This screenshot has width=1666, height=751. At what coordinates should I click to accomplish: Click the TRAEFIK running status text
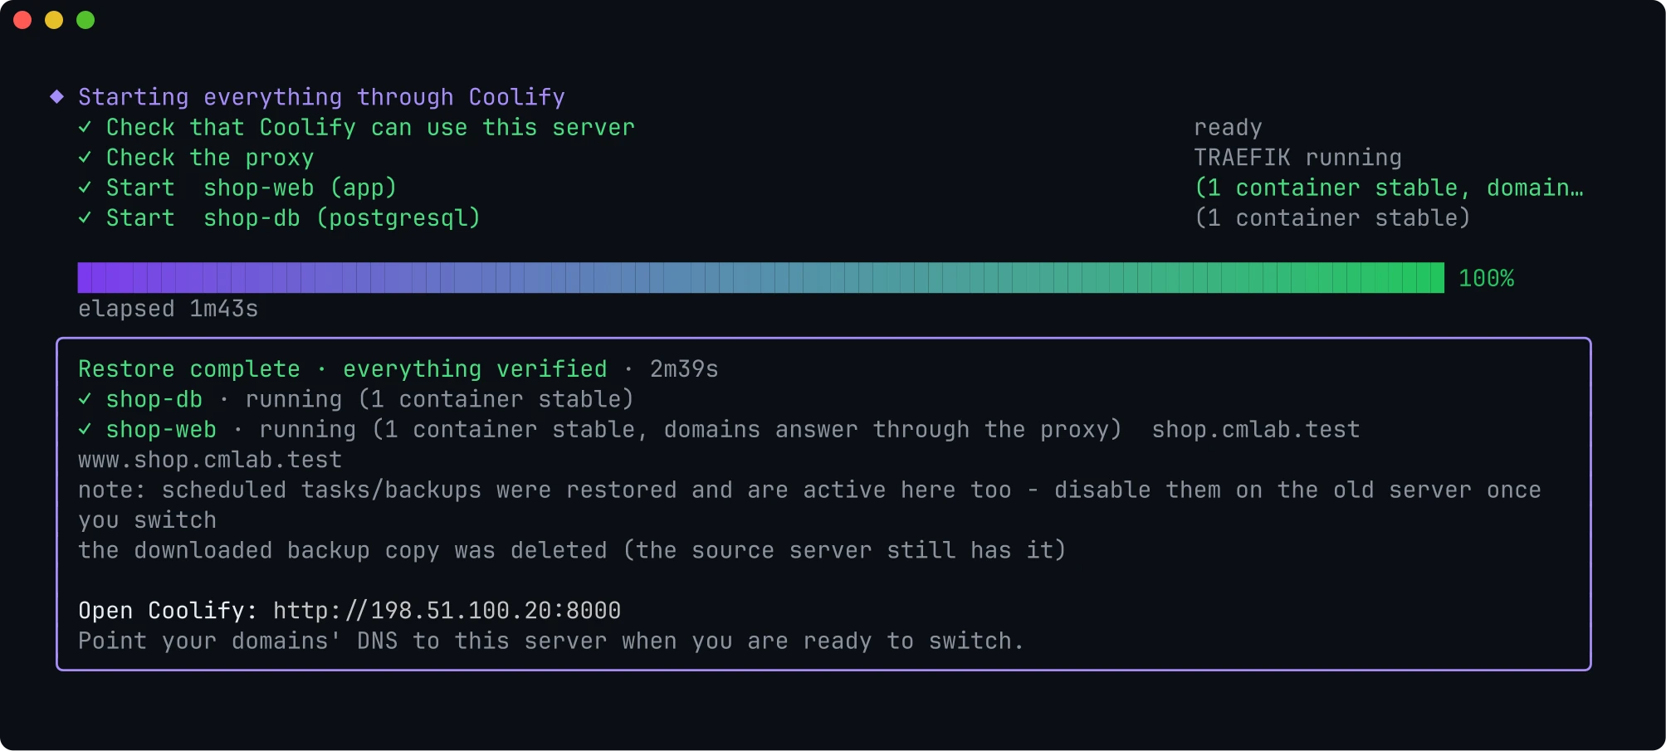coord(1297,158)
